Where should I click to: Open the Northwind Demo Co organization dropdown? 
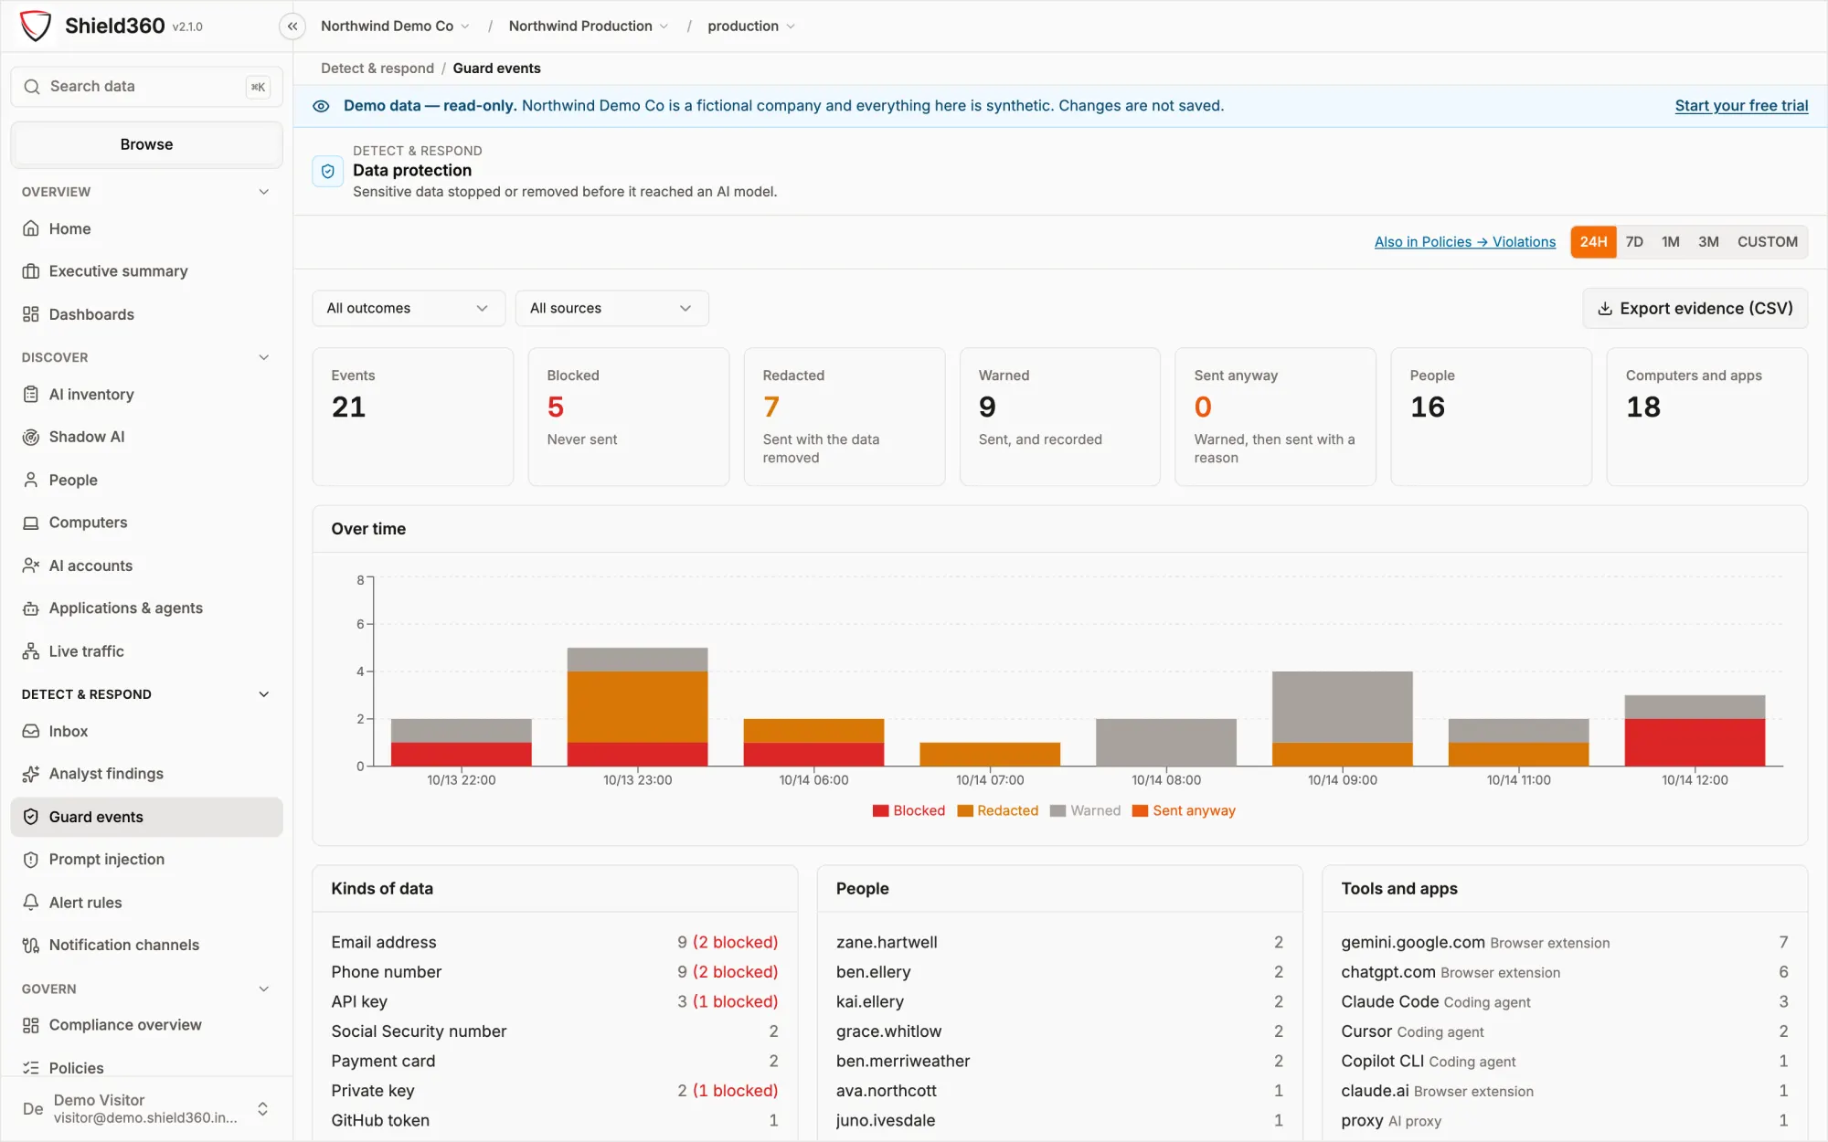395,26
